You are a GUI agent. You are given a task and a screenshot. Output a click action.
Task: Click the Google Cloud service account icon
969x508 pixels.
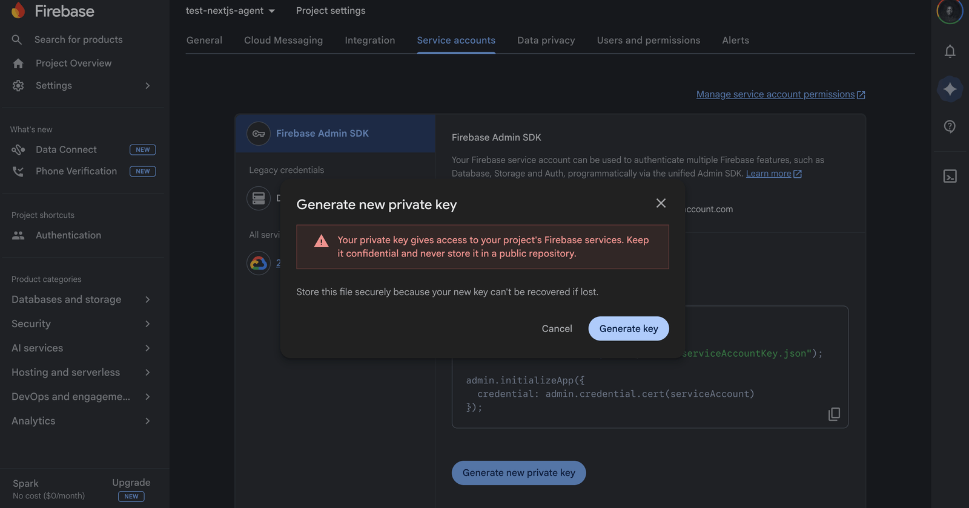(x=259, y=263)
